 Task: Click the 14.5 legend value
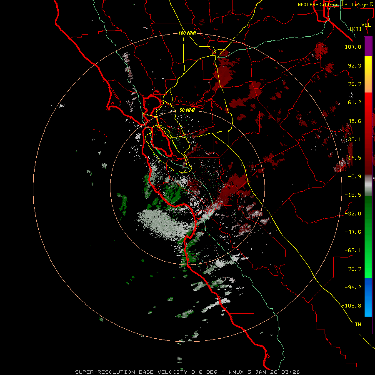click(355, 158)
